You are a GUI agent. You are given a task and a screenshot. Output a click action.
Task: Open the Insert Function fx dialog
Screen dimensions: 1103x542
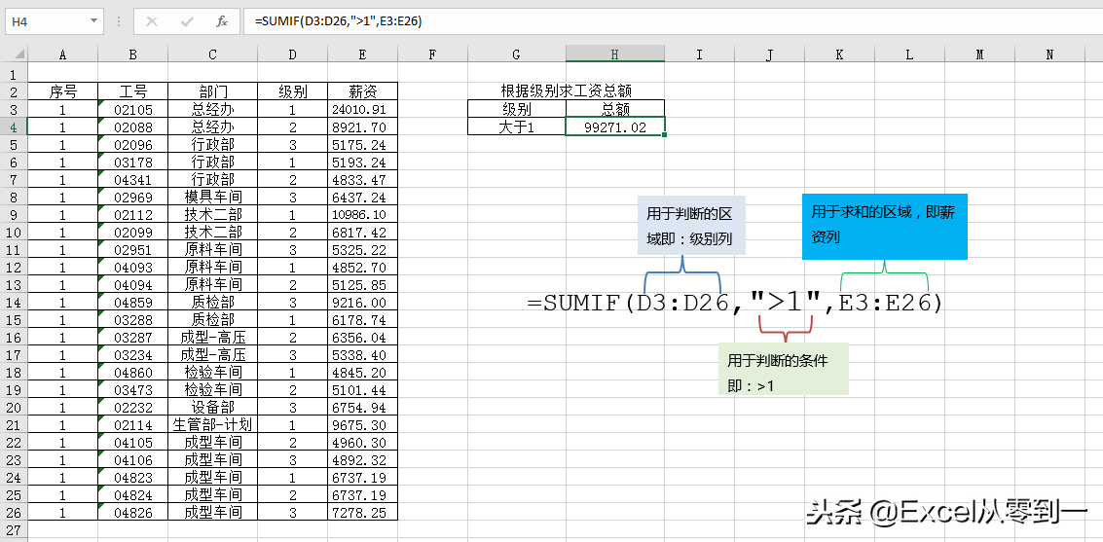[x=222, y=21]
